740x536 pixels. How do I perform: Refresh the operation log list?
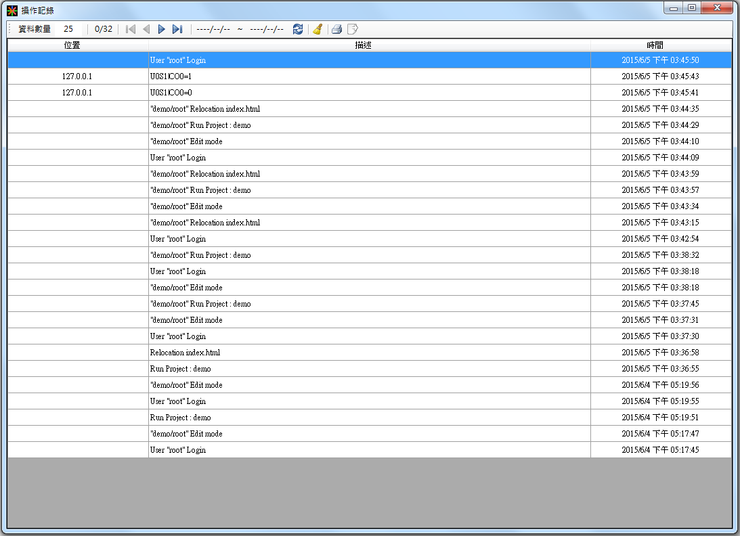pos(298,29)
